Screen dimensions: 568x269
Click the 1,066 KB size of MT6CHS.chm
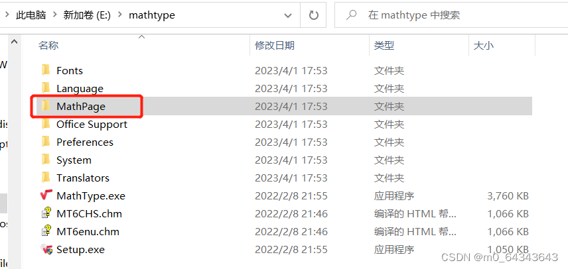[x=508, y=214]
